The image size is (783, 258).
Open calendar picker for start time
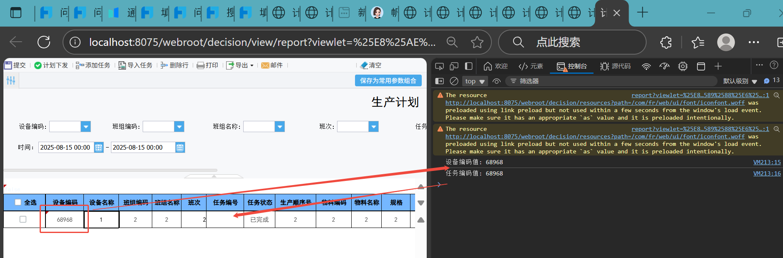point(99,148)
